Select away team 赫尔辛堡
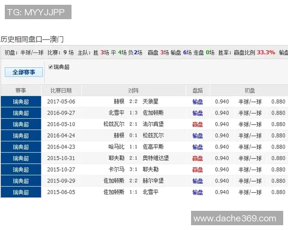288x230 pixels. [153, 181]
